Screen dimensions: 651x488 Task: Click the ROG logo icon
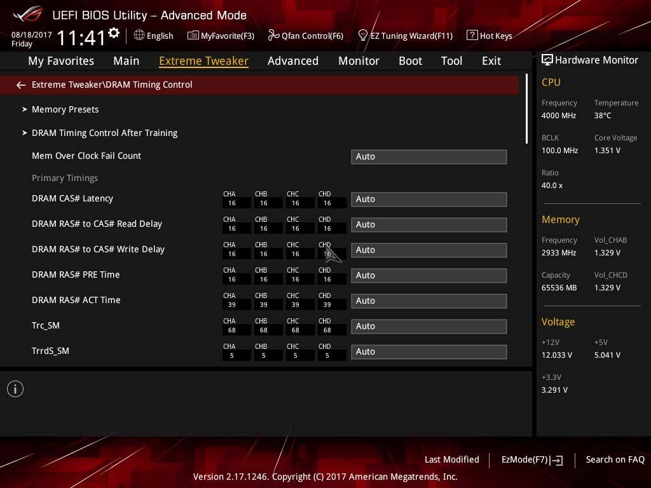pos(27,14)
